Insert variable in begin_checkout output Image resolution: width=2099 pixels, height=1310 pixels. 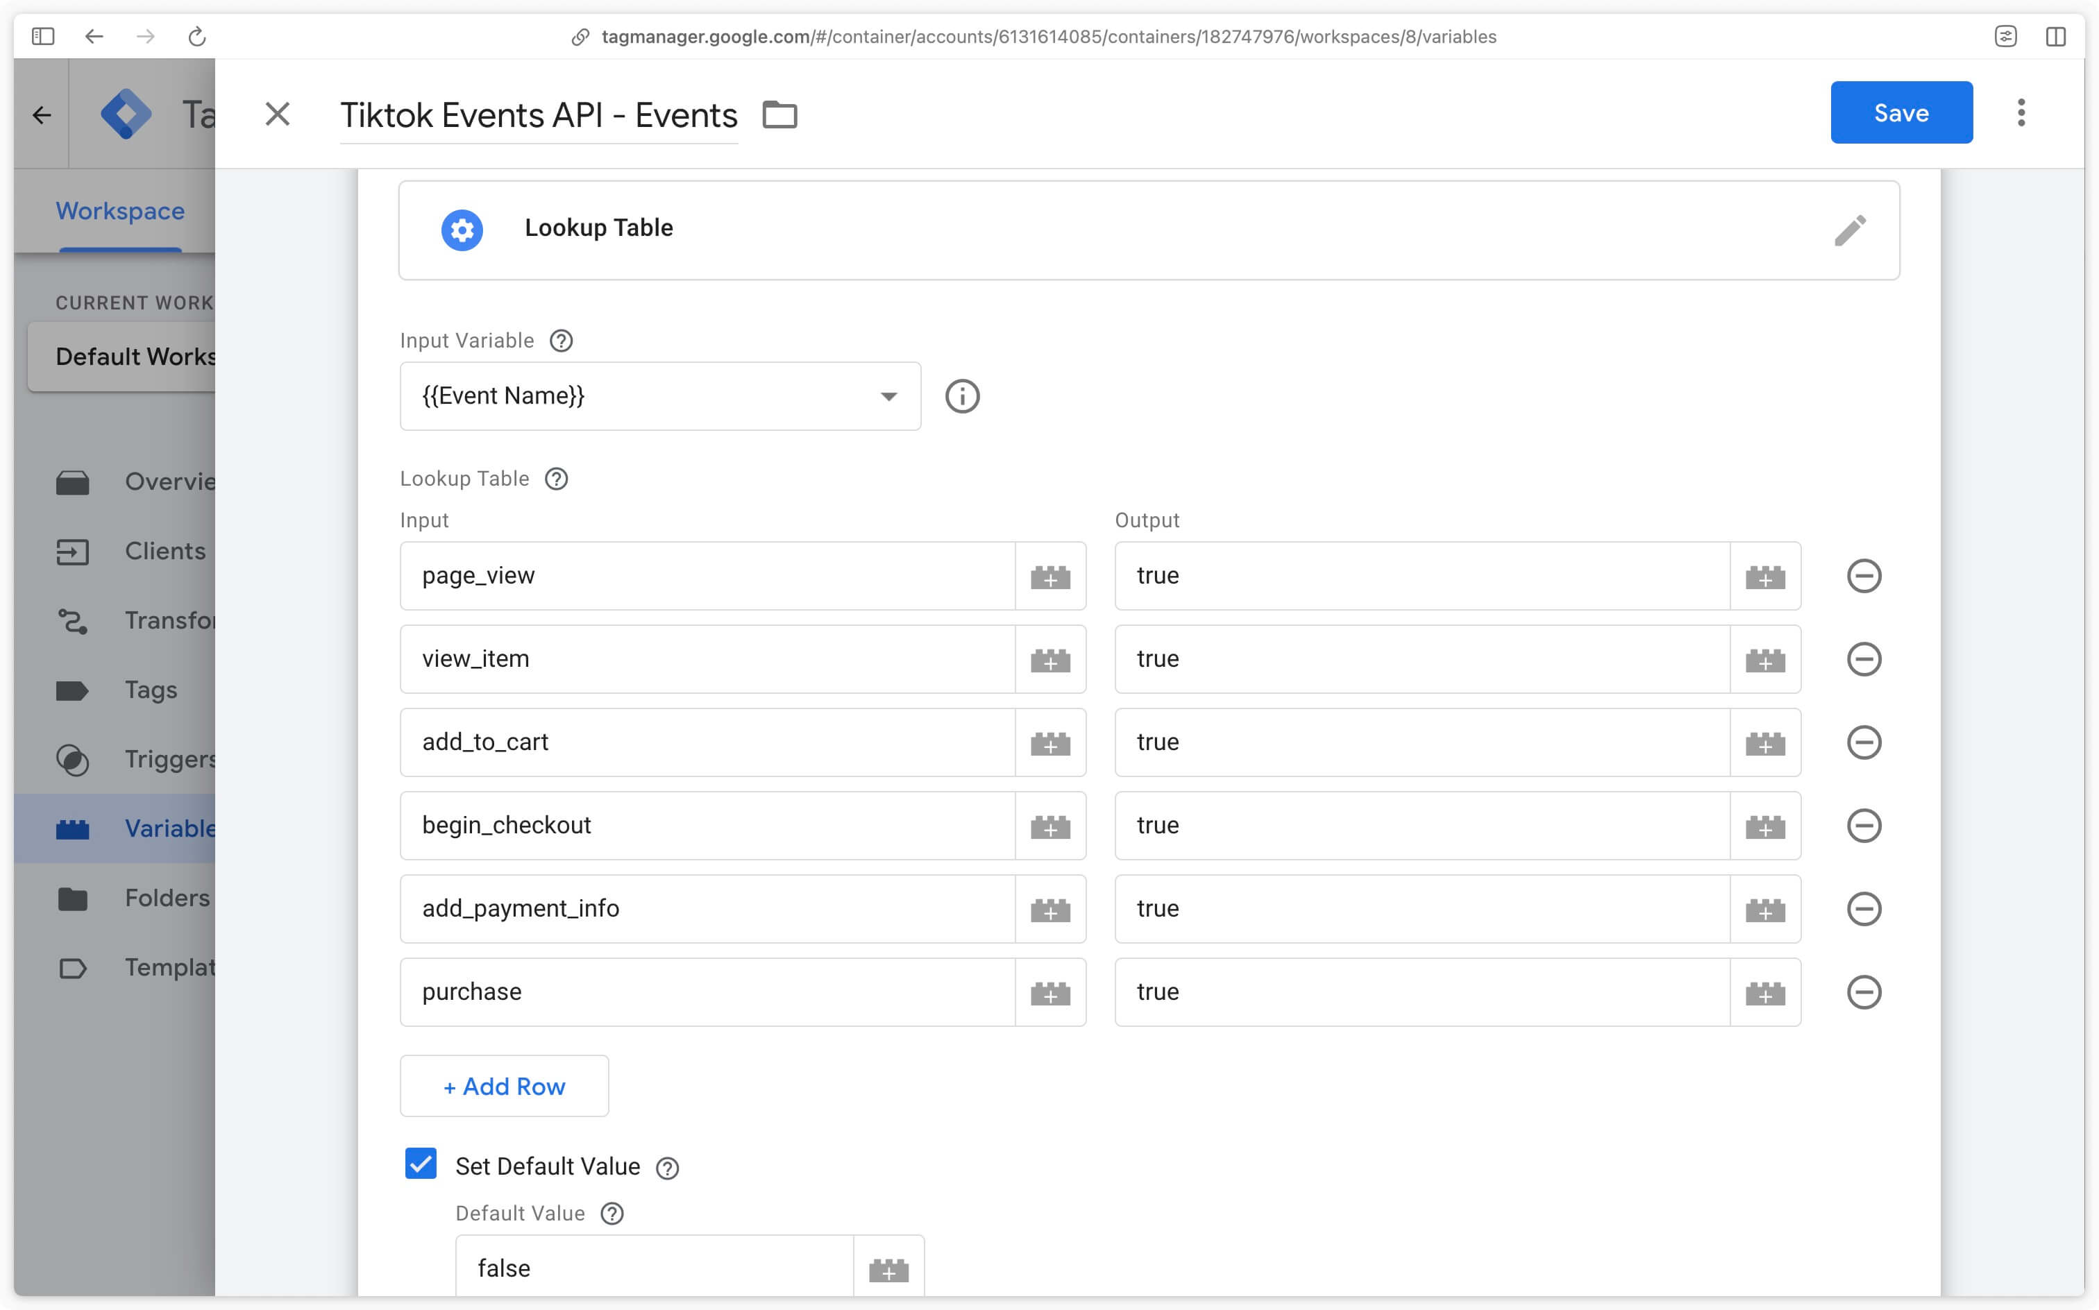point(1765,826)
